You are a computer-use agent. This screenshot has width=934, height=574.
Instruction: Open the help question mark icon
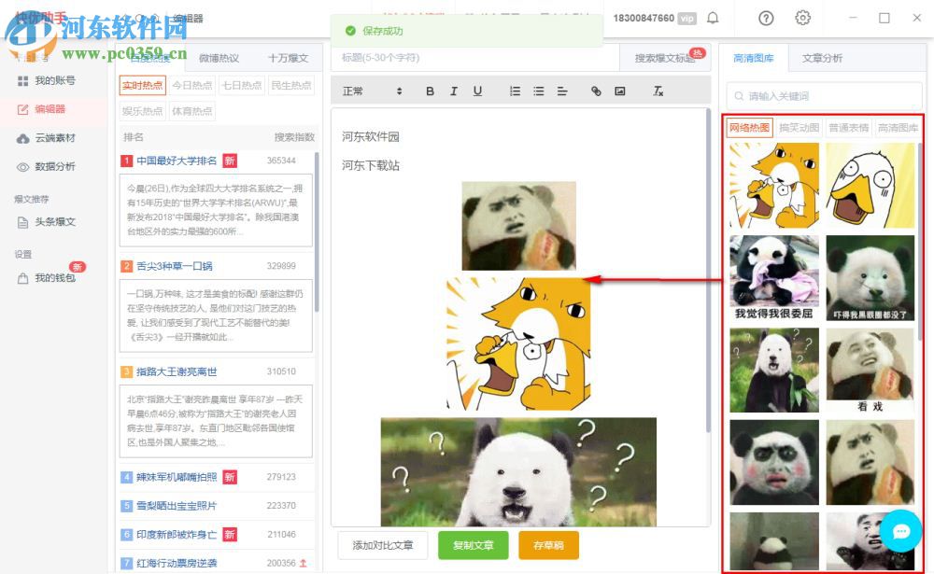click(x=766, y=18)
